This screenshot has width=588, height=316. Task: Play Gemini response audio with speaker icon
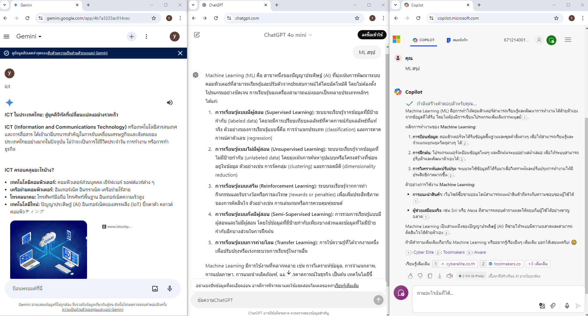169,103
